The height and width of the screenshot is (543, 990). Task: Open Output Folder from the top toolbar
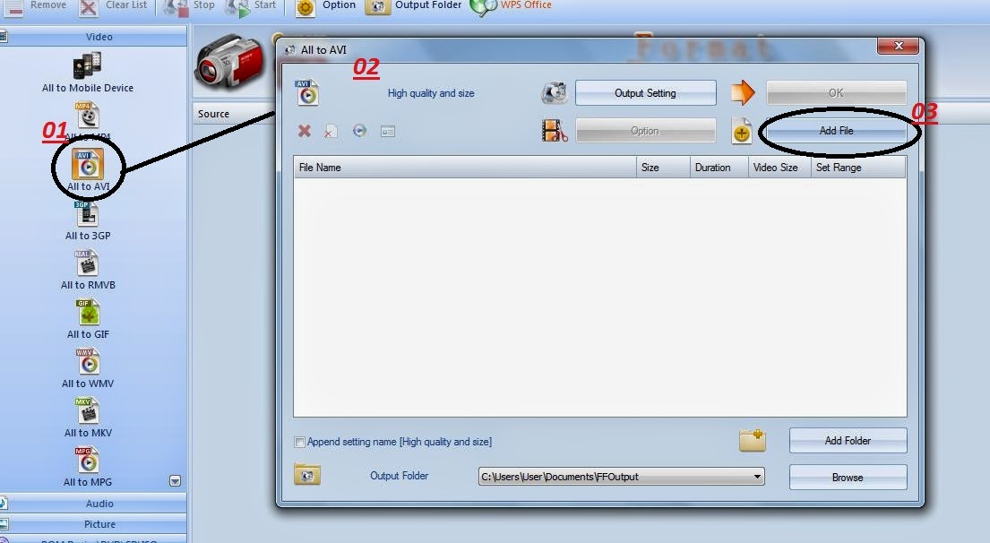click(414, 6)
